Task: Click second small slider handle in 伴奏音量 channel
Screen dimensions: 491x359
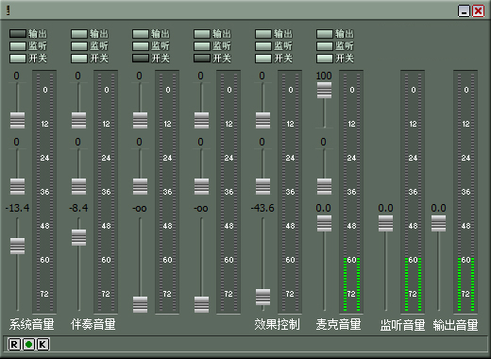Action: (x=78, y=186)
